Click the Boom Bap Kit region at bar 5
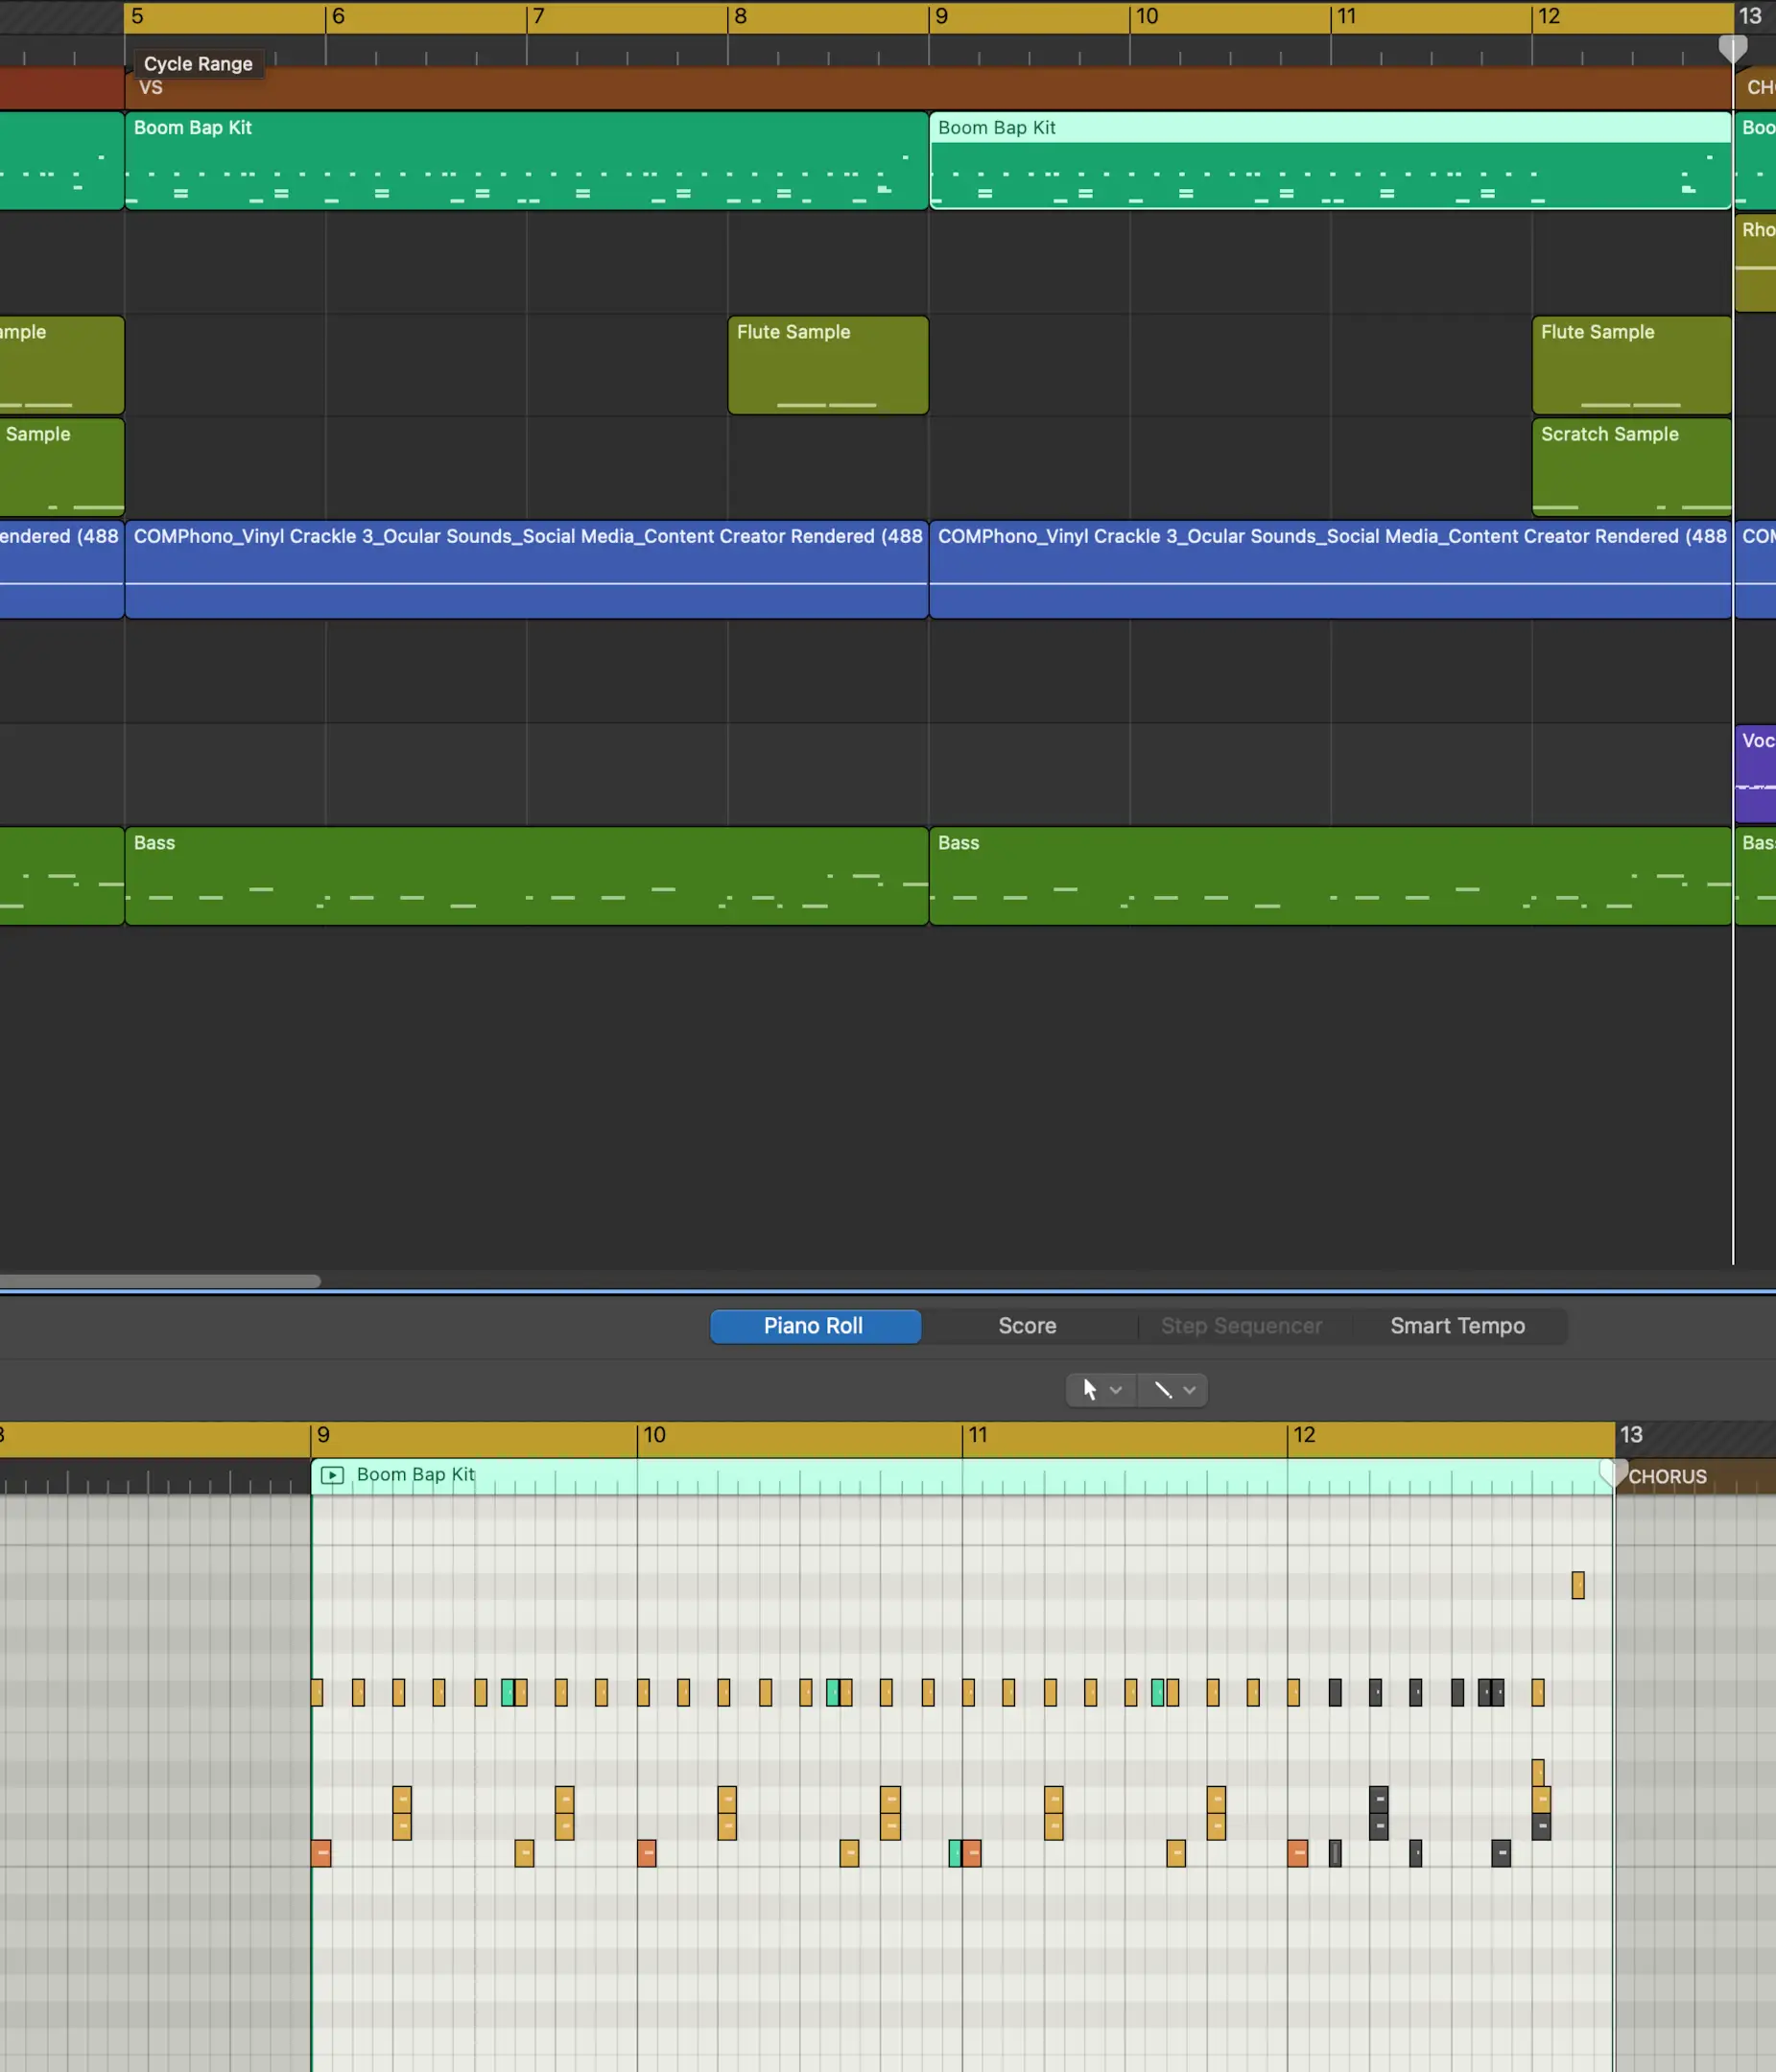The height and width of the screenshot is (2072, 1776). click(526, 160)
